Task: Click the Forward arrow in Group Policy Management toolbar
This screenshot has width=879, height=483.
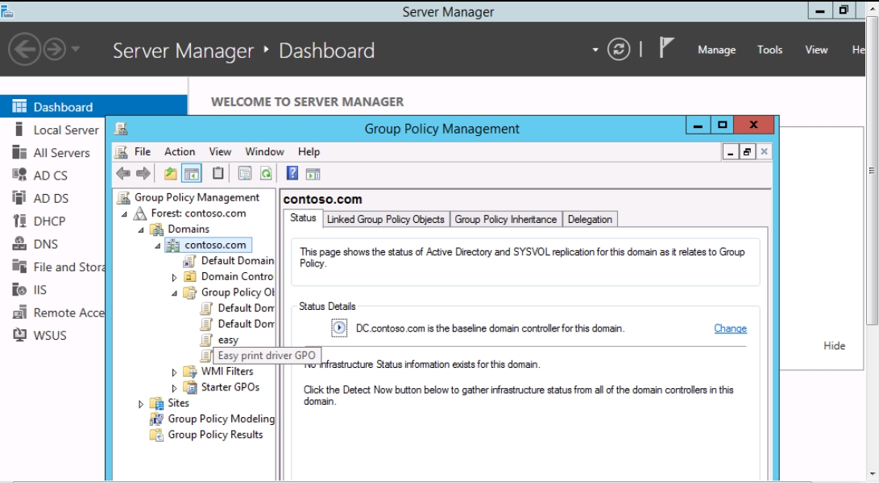Action: 143,174
